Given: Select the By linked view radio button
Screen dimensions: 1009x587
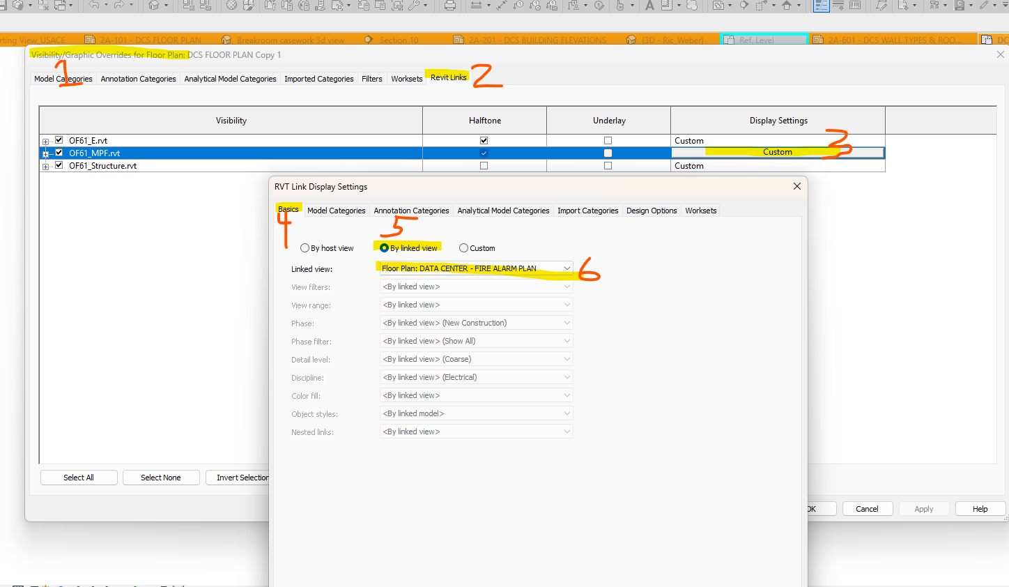Looking at the screenshot, I should (384, 248).
